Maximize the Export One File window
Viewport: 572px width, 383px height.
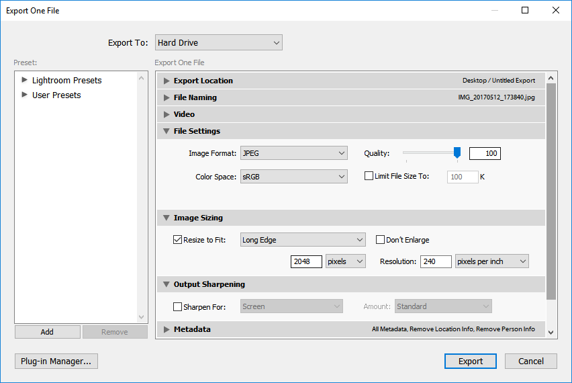pyautogui.click(x=525, y=10)
